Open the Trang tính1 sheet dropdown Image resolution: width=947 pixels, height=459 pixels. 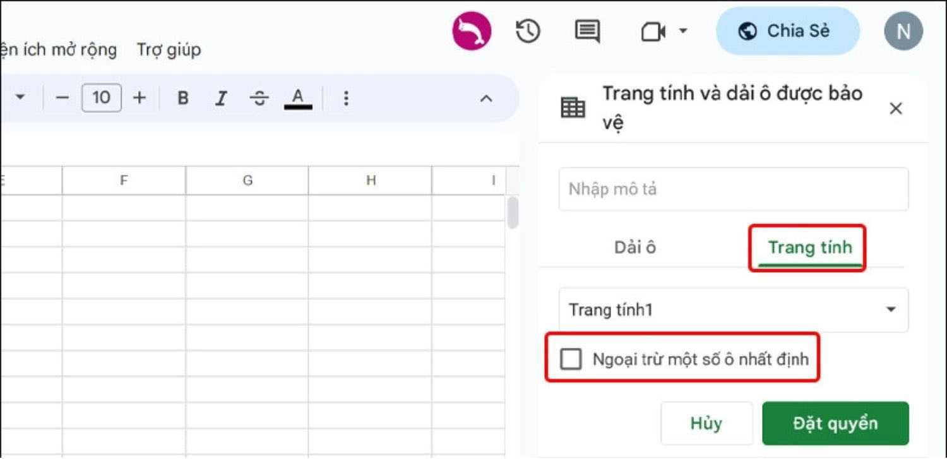734,310
